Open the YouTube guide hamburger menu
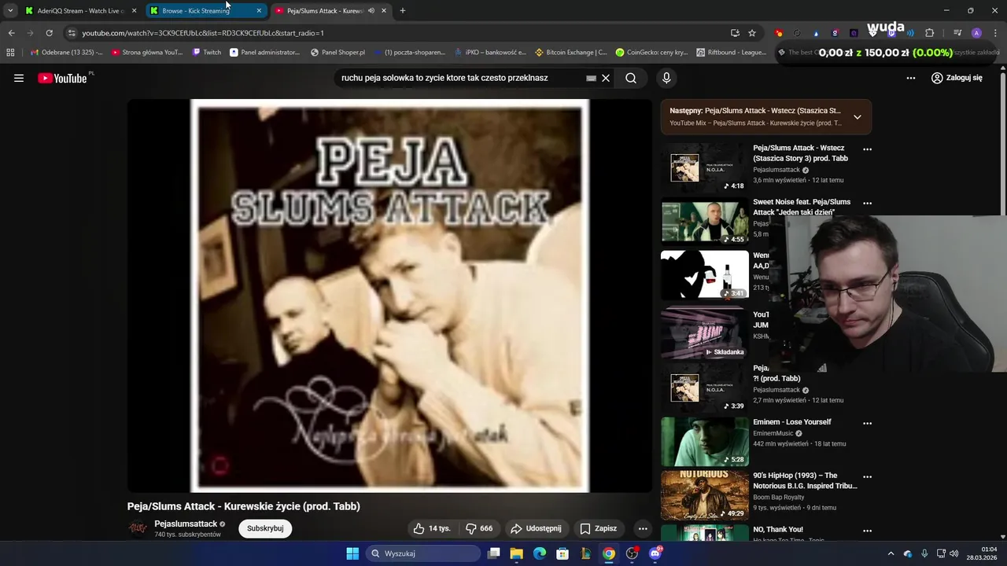Screen dimensions: 1007x566 point(19,78)
